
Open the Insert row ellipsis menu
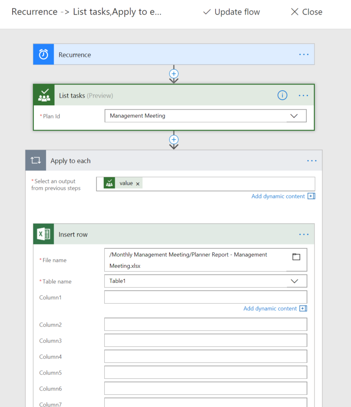[304, 235]
